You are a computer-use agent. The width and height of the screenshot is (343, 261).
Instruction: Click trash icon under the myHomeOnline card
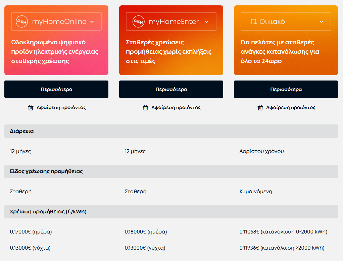click(x=31, y=108)
